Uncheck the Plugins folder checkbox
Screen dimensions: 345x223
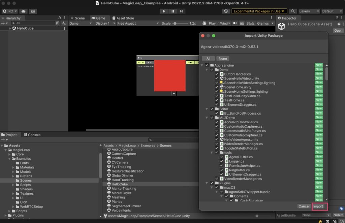pos(212,183)
